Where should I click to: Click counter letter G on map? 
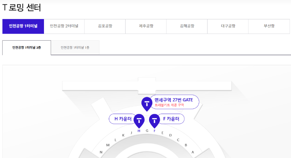click(x=147, y=131)
